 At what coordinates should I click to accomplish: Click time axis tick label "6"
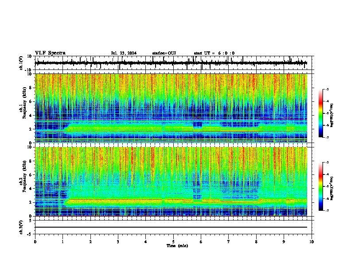(x=201, y=242)
